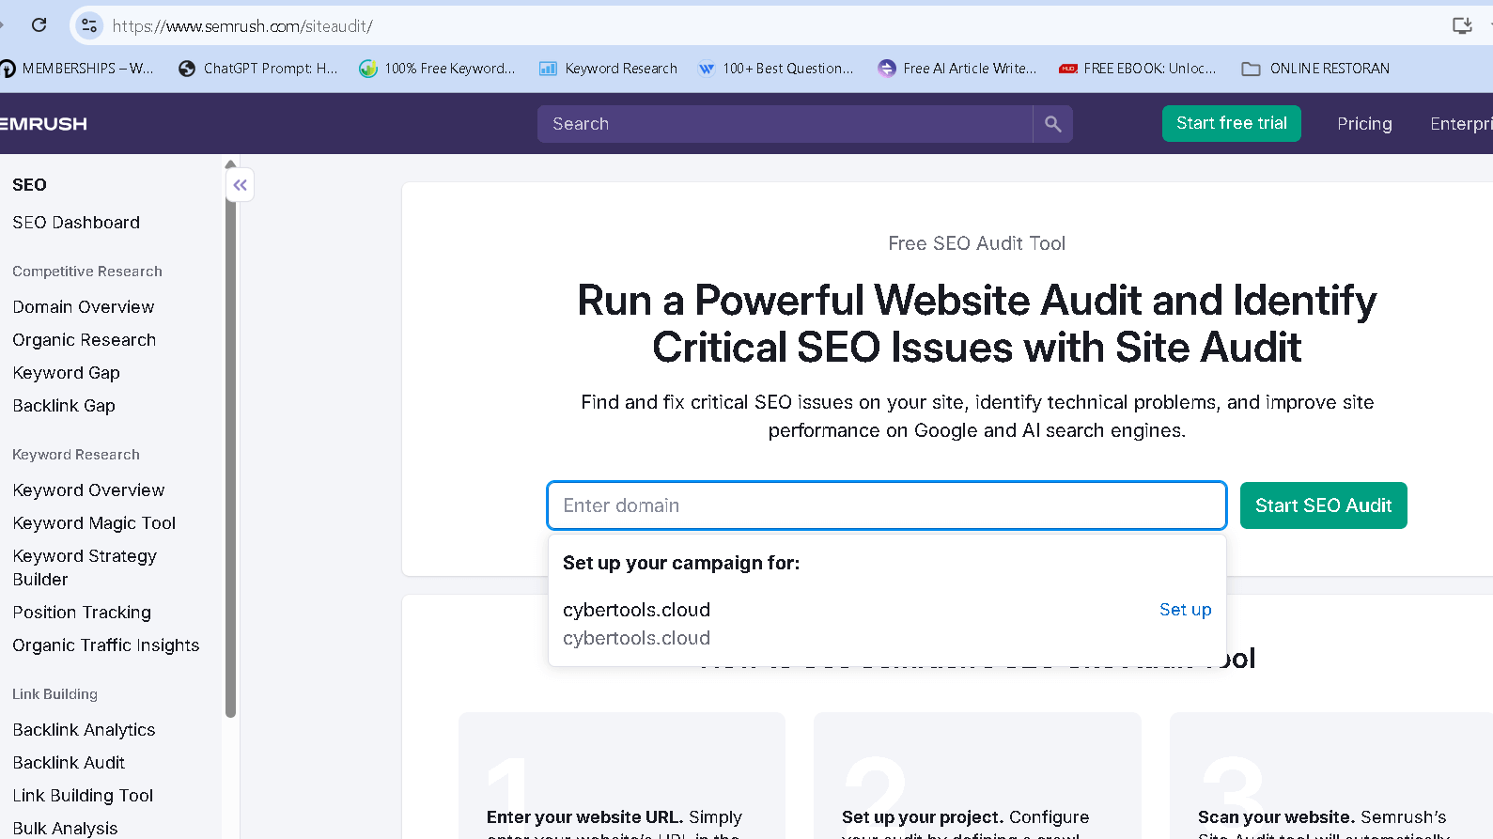
Task: Click the Set up your project card
Action: (977, 776)
